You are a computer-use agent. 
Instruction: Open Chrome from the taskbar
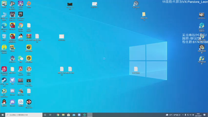[58, 115]
